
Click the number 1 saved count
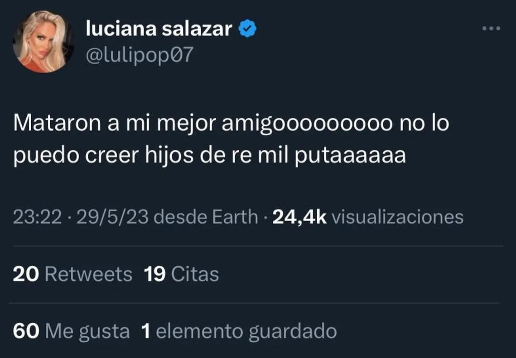coord(146,332)
